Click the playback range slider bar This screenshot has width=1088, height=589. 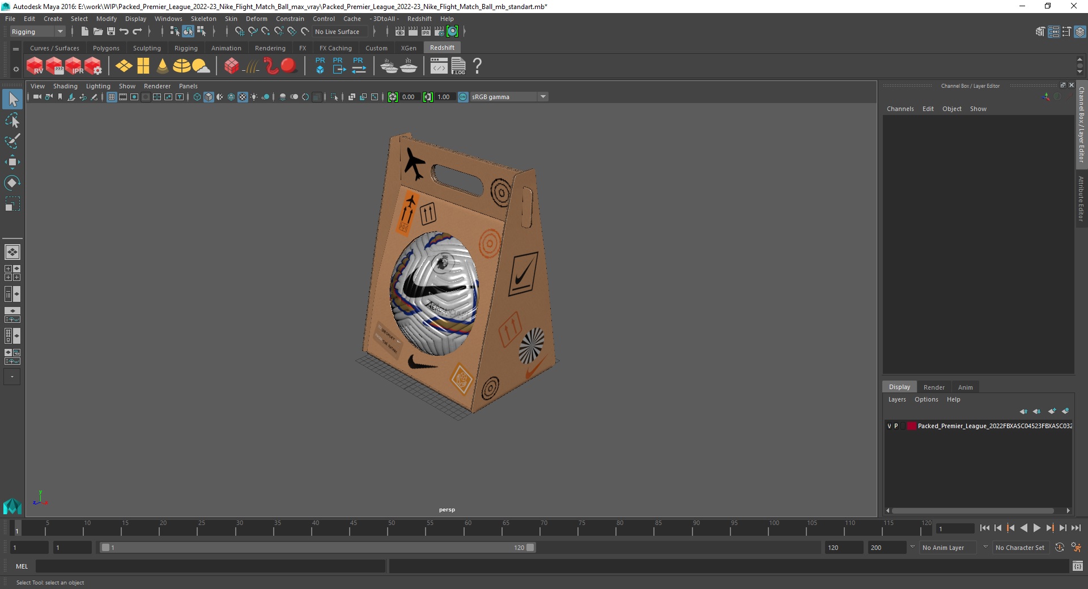(317, 548)
